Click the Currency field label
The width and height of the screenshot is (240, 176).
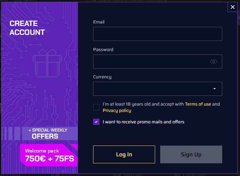pyautogui.click(x=102, y=77)
